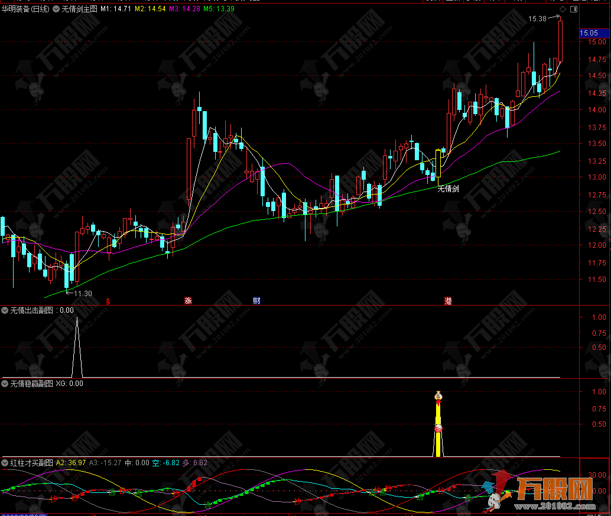Click the green M5 13.39 average label
The width and height of the screenshot is (611, 516).
click(218, 9)
